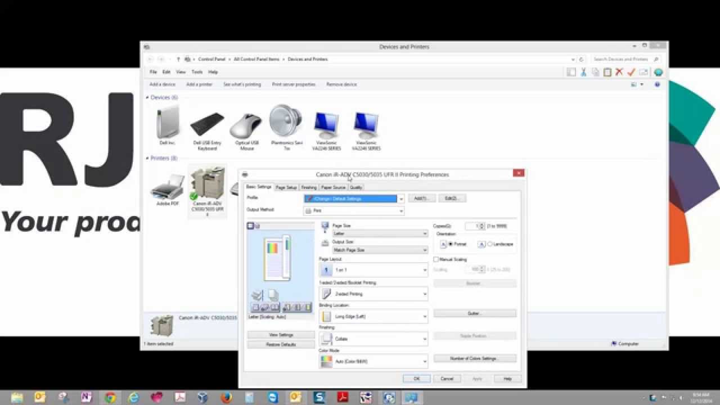Image resolution: width=720 pixels, height=405 pixels.
Task: Open the View menu in Devices and Printers
Action: click(181, 72)
